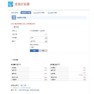Select the first calculation method radio button
The width and height of the screenshot is (94, 94).
point(30,31)
